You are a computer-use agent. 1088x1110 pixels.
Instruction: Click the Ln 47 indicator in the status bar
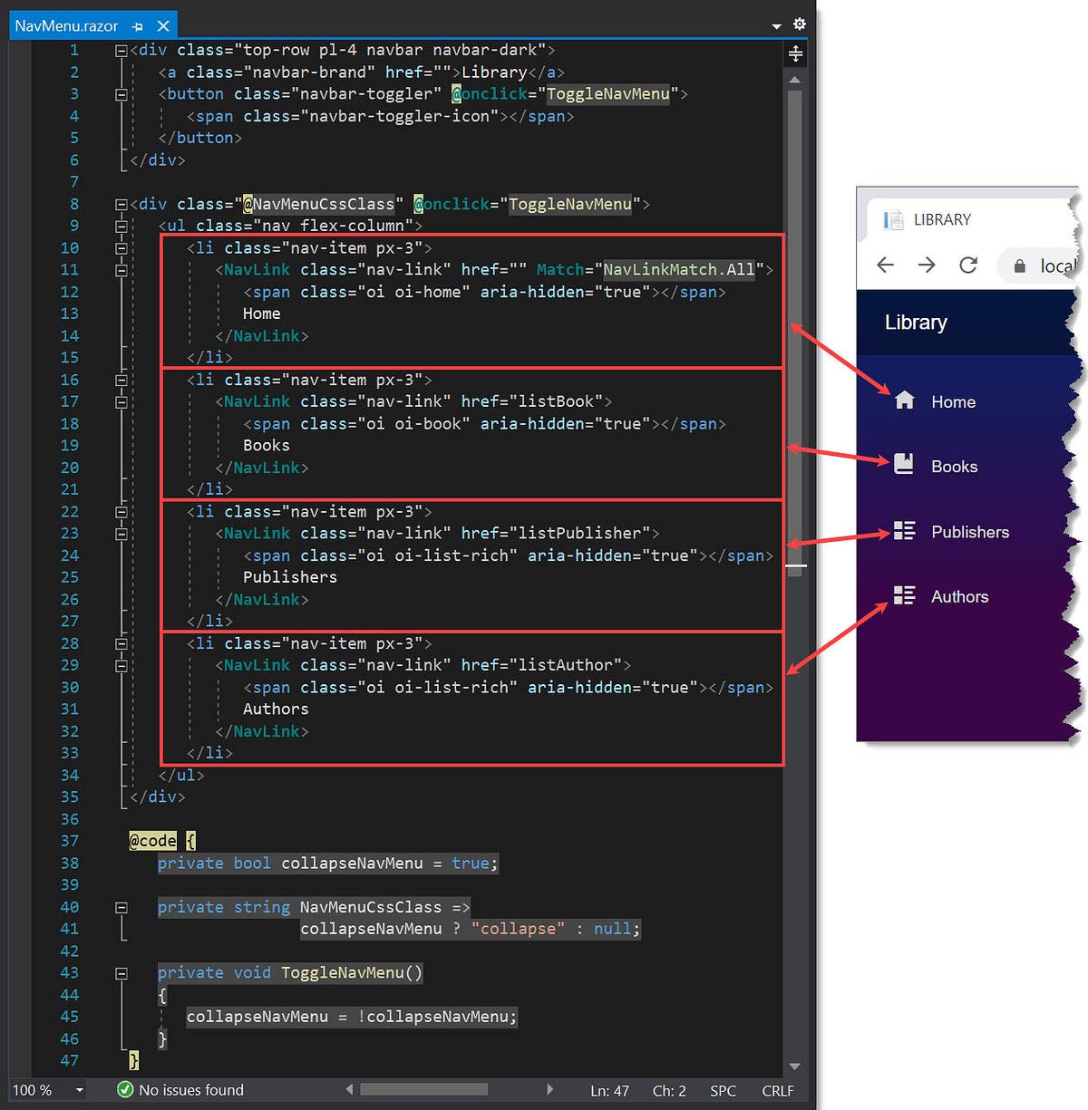click(609, 1090)
